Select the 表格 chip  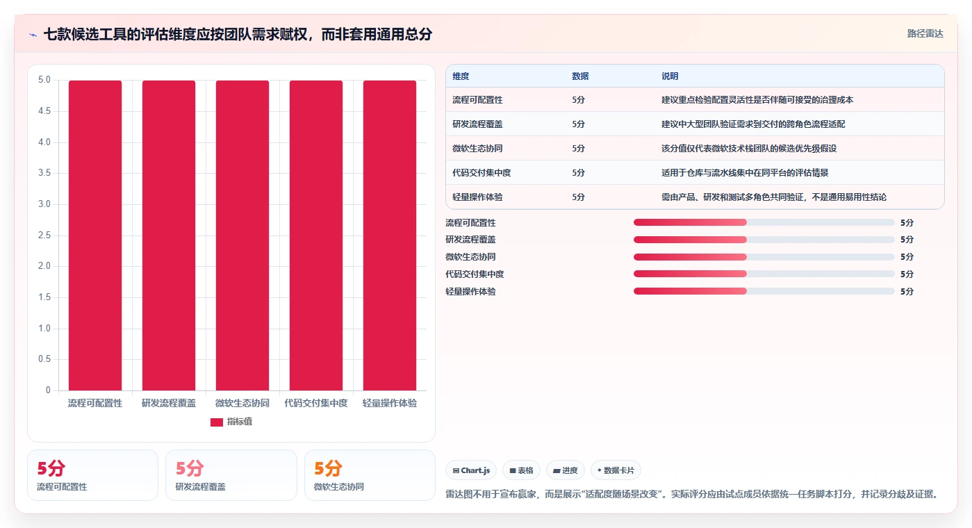tap(521, 470)
